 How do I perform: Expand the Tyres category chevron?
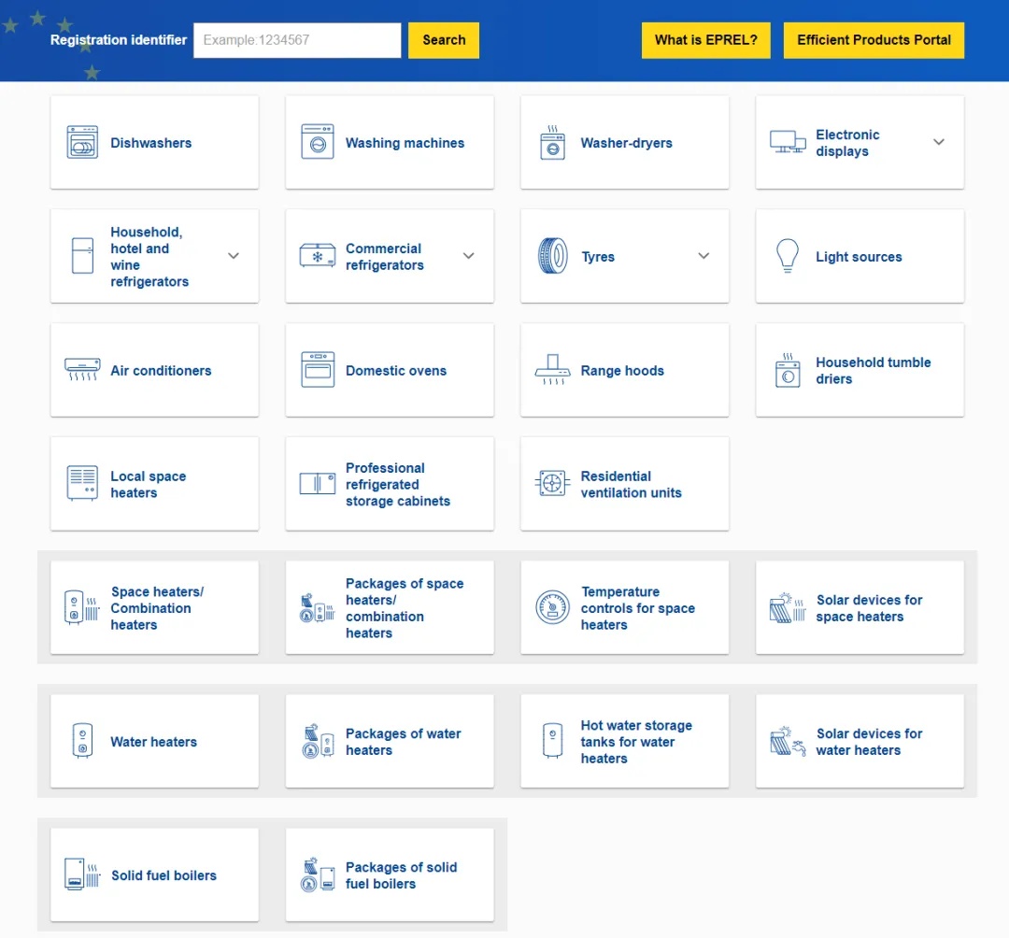coord(703,256)
